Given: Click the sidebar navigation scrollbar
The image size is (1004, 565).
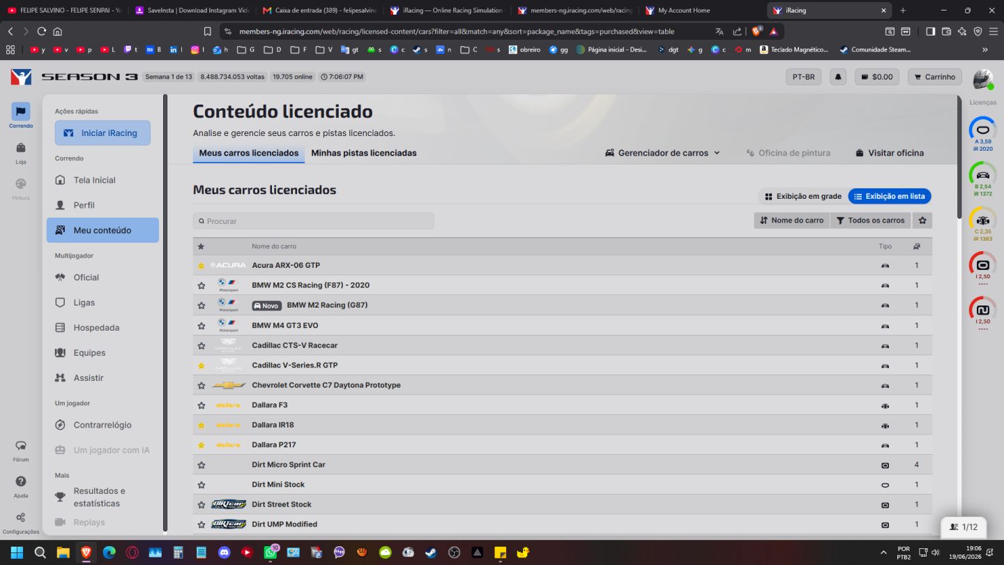Looking at the screenshot, I should coord(165,312).
